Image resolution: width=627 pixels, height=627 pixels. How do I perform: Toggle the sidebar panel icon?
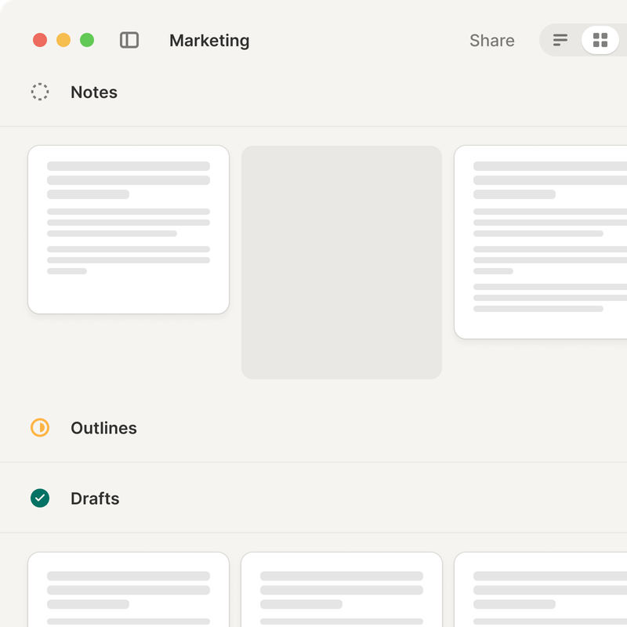pyautogui.click(x=130, y=40)
